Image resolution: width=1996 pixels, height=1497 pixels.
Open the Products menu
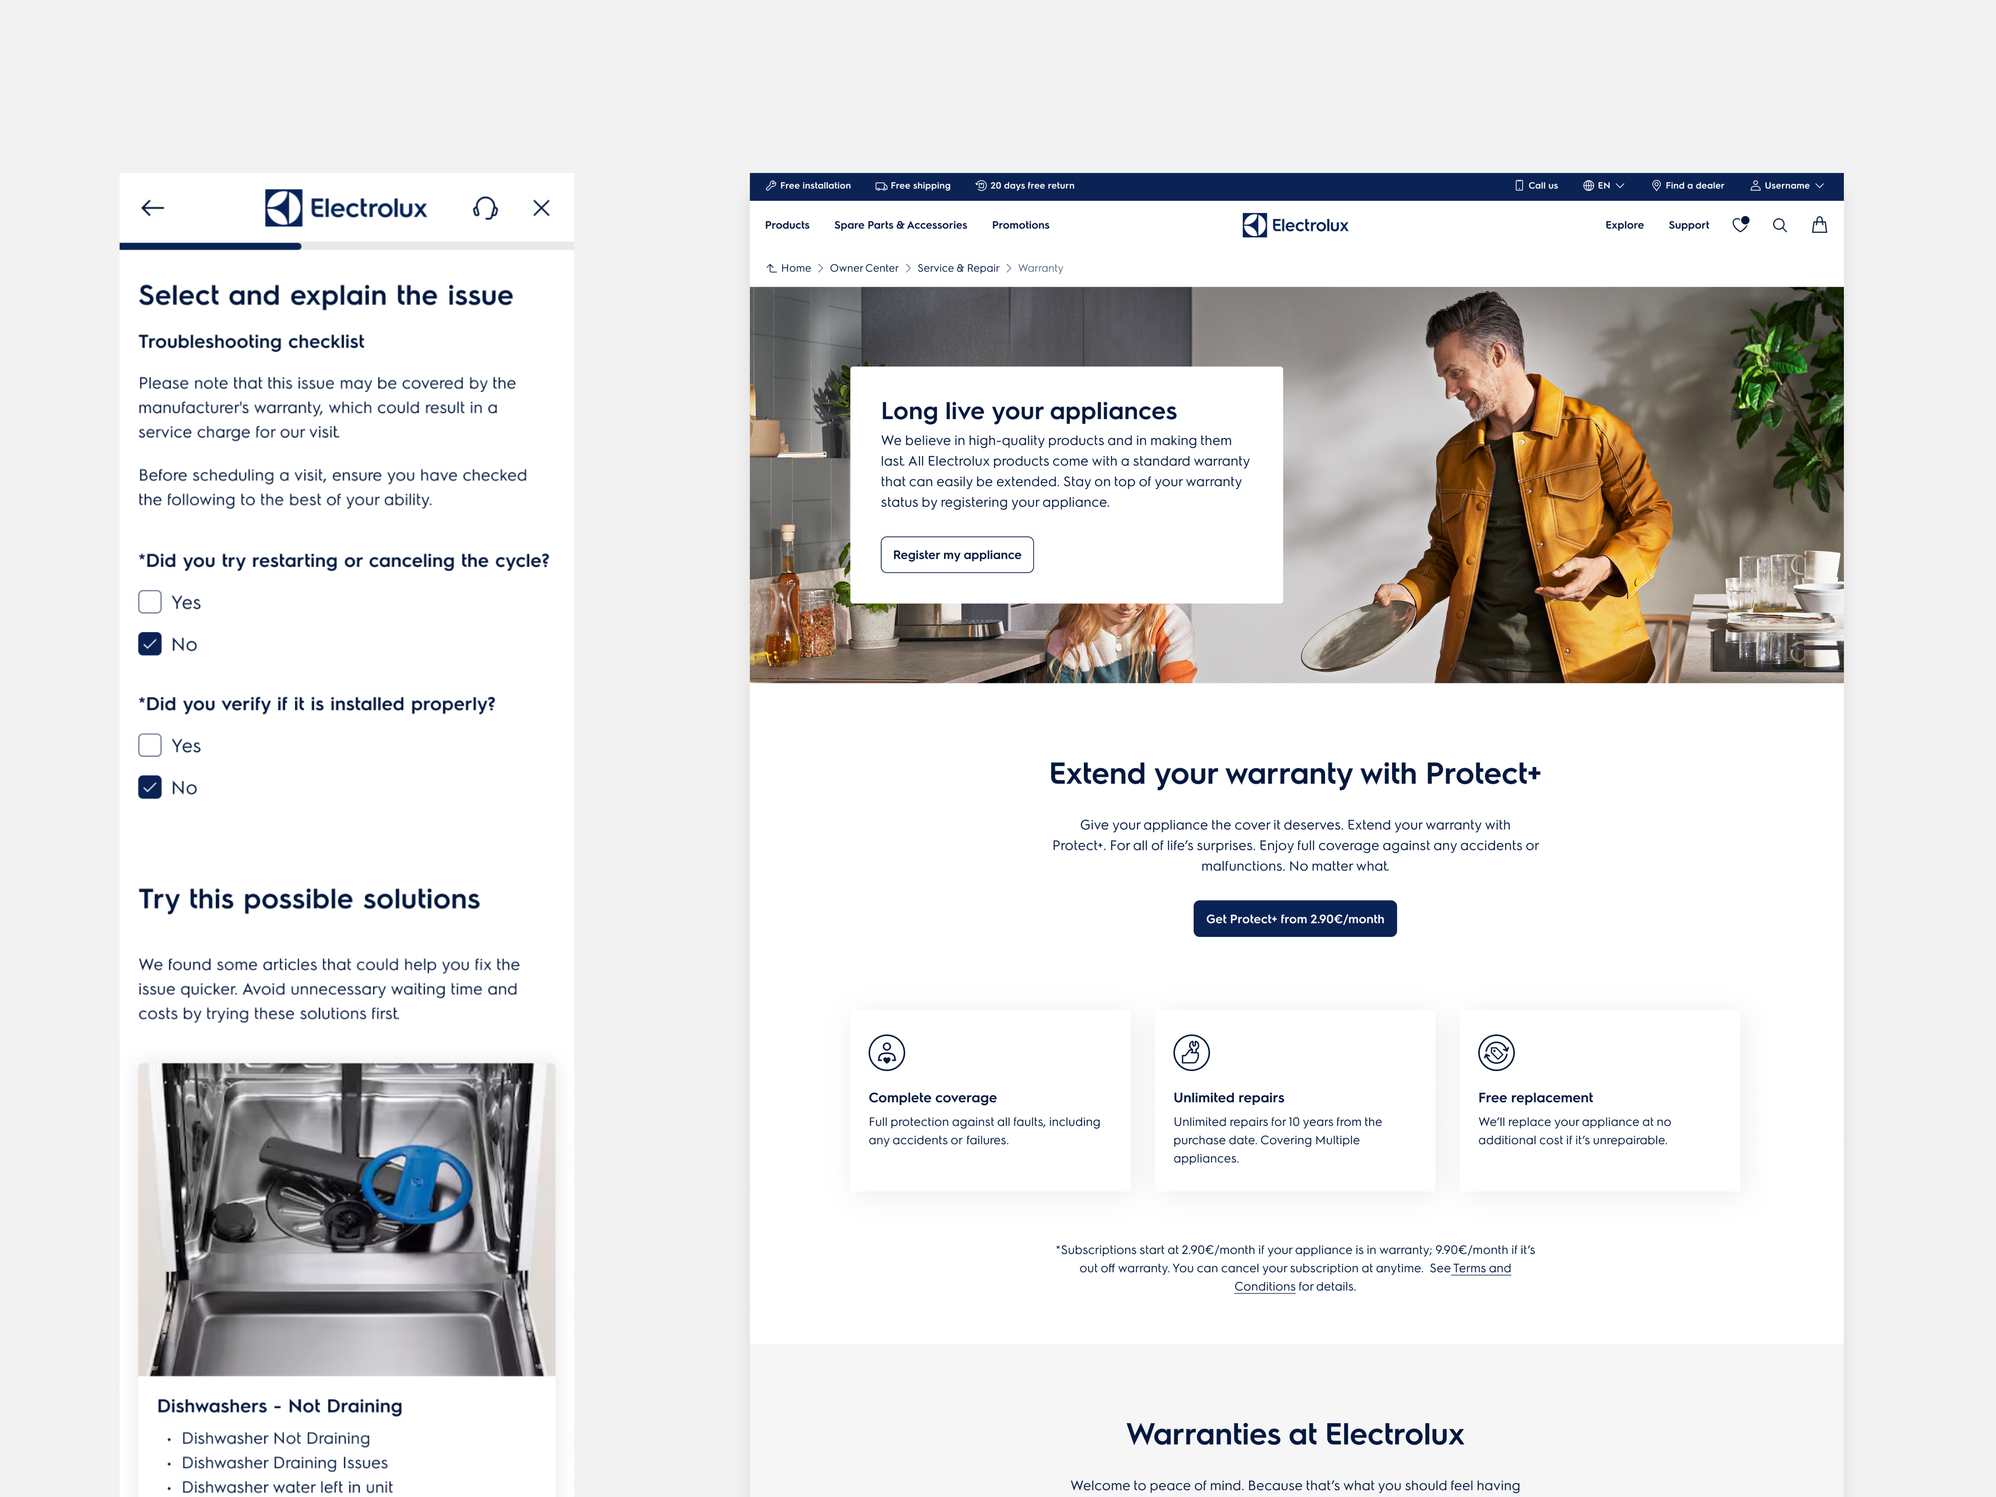click(787, 226)
